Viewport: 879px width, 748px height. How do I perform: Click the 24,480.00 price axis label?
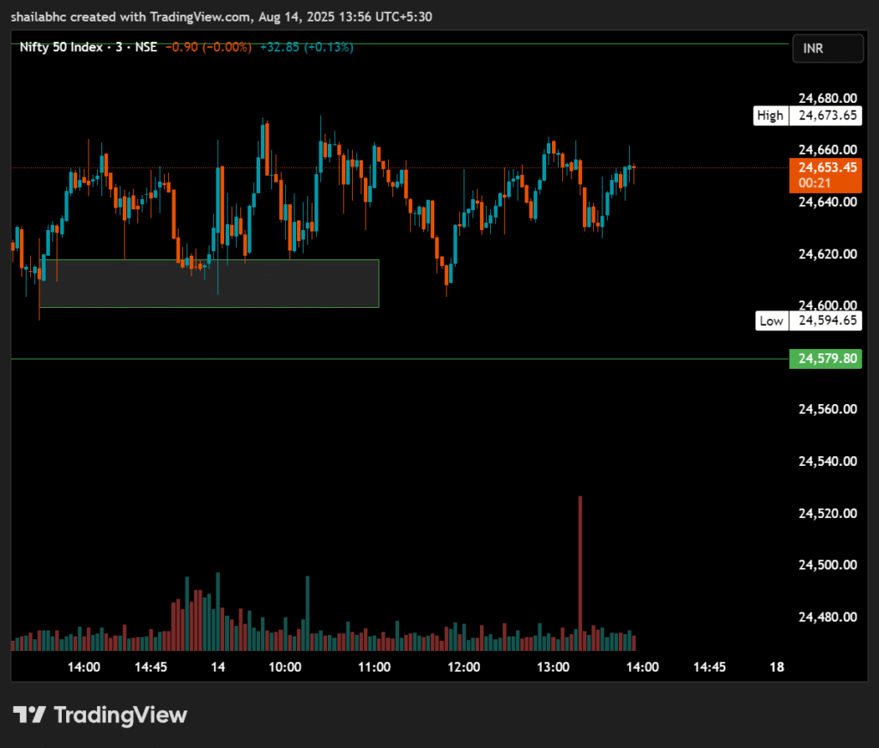click(827, 617)
